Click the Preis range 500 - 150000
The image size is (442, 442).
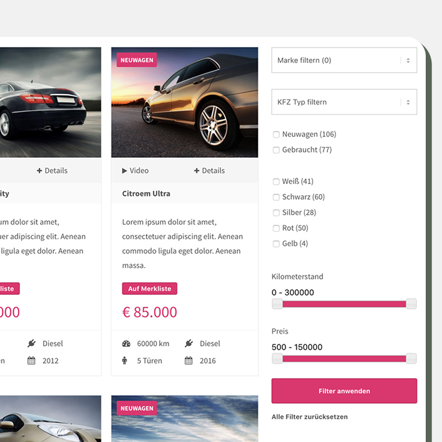(x=297, y=347)
